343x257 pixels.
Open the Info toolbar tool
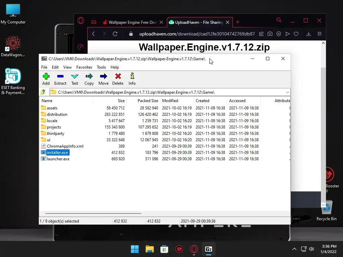point(132,79)
